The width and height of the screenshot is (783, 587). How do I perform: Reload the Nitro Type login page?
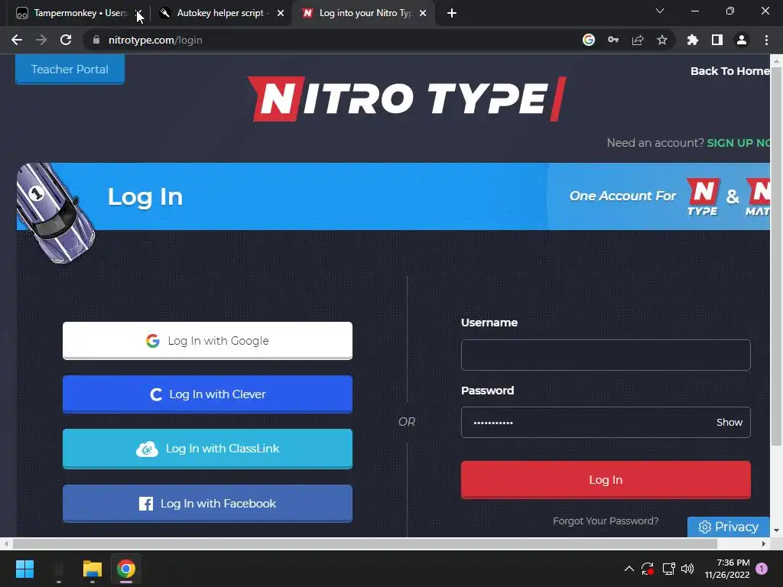click(x=66, y=40)
